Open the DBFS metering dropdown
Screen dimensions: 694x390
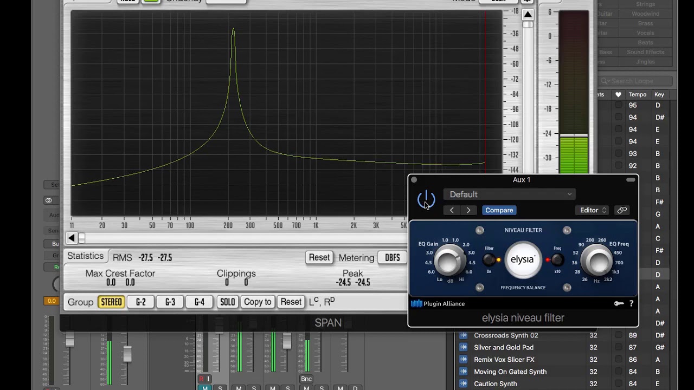pyautogui.click(x=393, y=258)
